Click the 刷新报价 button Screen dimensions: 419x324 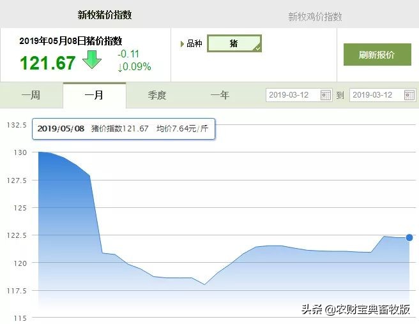[377, 54]
